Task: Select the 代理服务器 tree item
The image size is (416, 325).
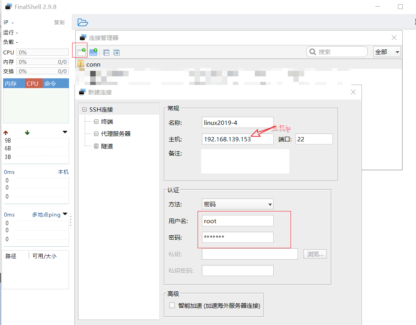Action: tap(116, 134)
